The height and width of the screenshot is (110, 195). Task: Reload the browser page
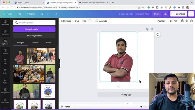12,7
